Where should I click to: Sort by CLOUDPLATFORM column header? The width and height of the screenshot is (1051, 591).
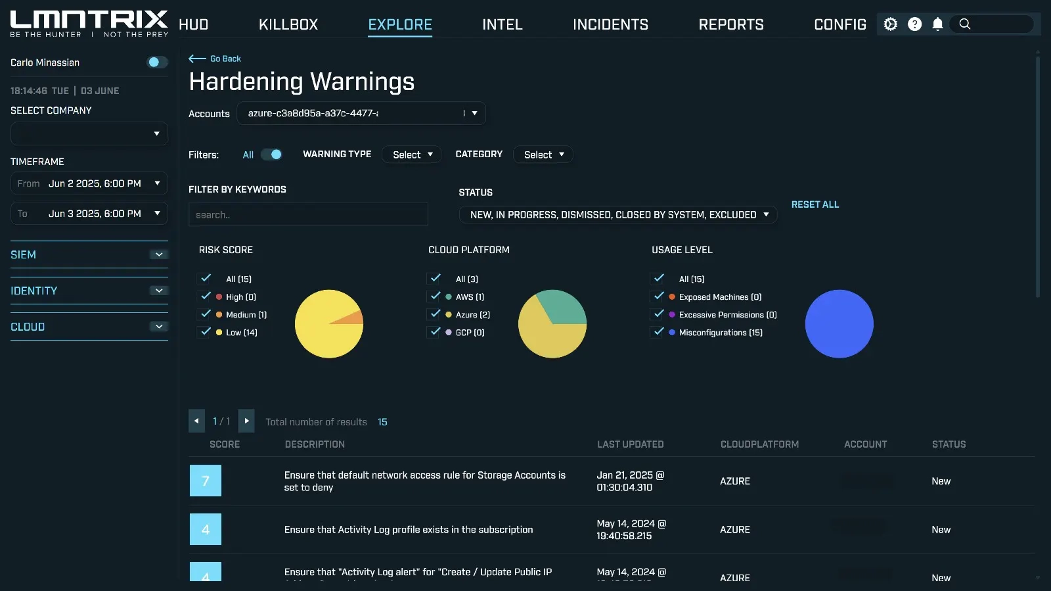tap(759, 444)
